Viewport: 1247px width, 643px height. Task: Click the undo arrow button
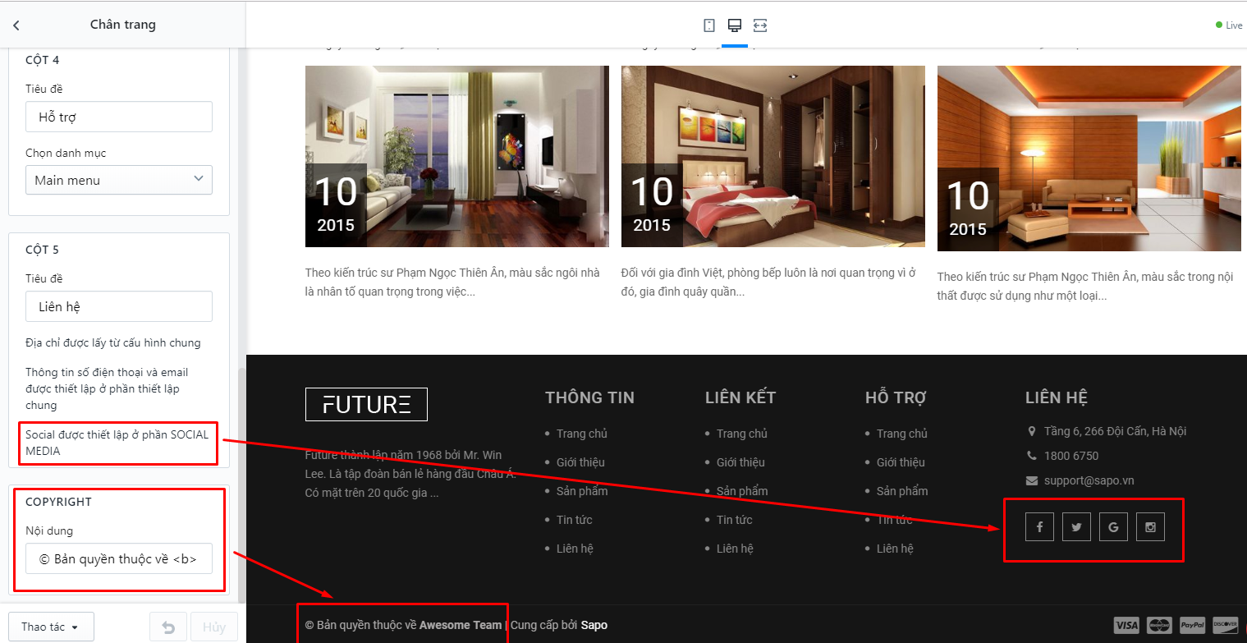[x=168, y=627]
